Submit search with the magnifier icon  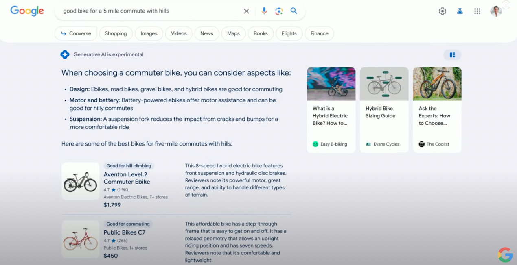tap(294, 11)
